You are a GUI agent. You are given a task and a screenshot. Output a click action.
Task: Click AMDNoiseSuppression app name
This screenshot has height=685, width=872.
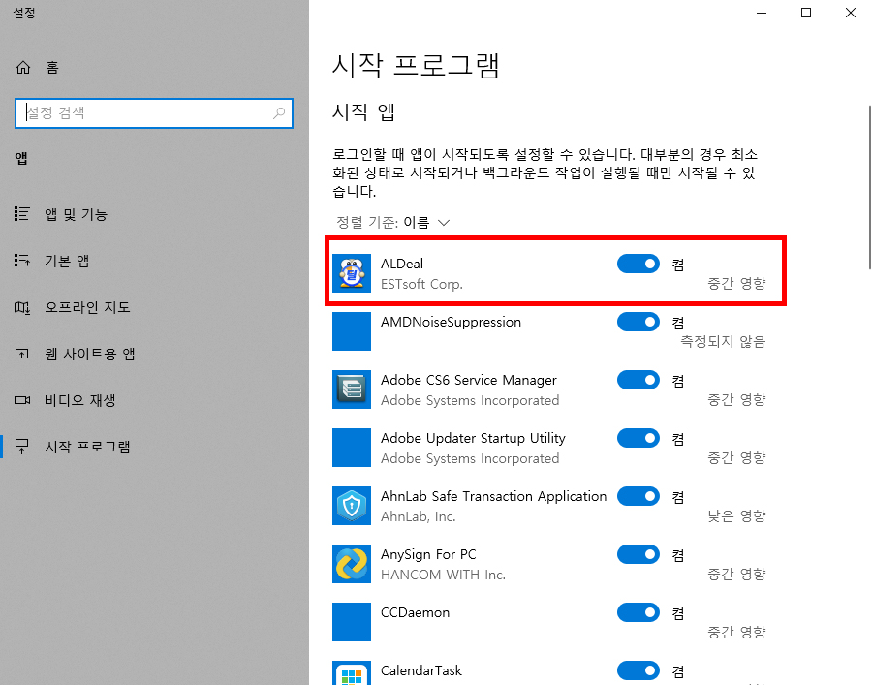451,322
